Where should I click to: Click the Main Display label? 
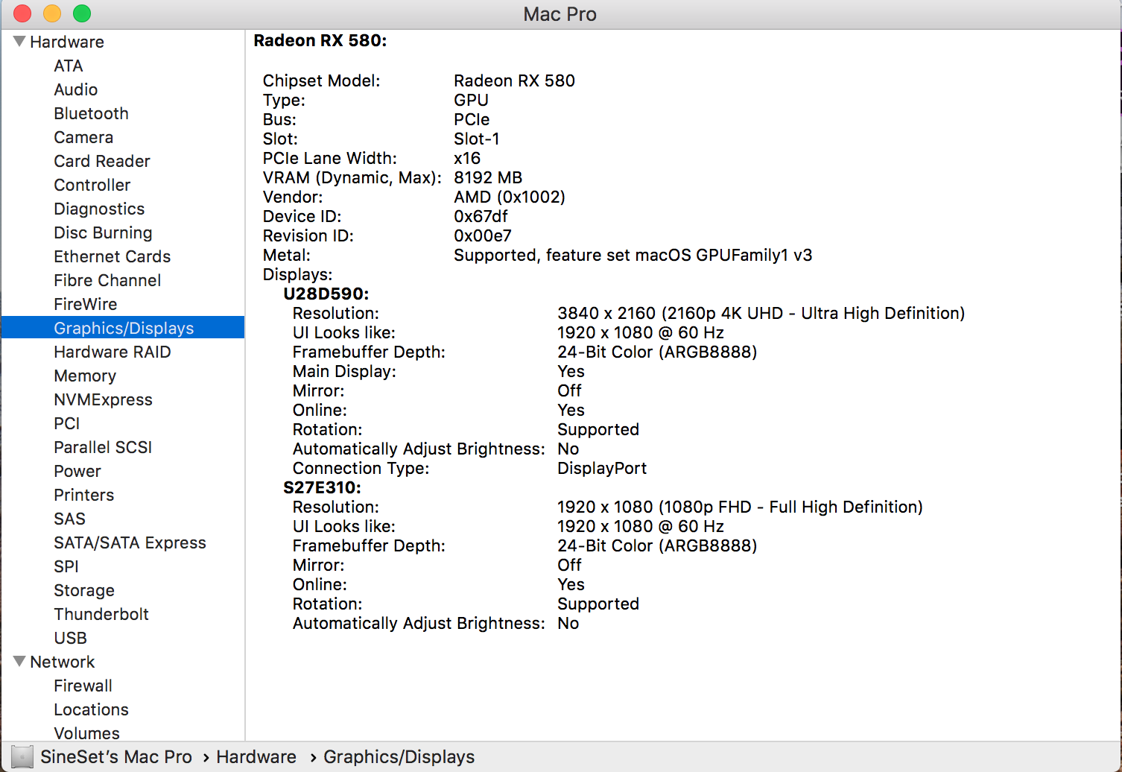click(x=344, y=371)
